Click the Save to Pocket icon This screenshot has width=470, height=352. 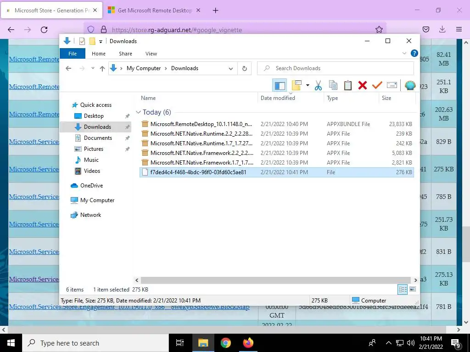[x=425, y=29]
